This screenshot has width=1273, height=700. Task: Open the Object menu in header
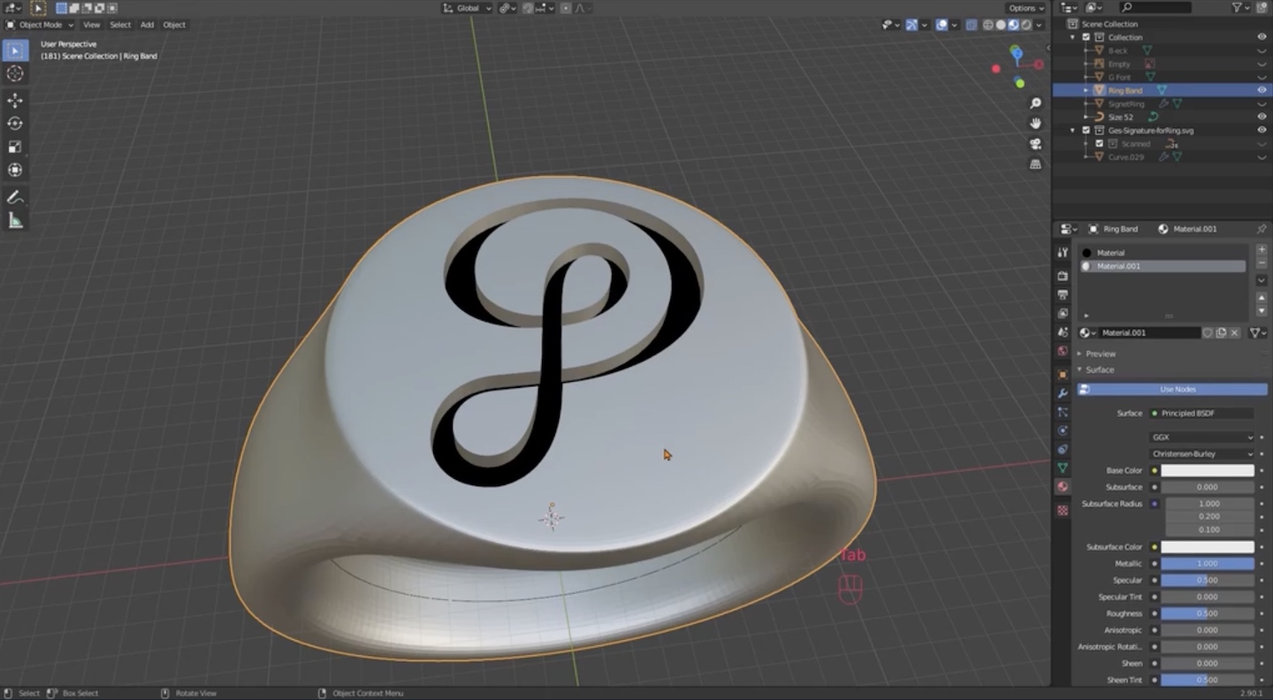(x=174, y=25)
